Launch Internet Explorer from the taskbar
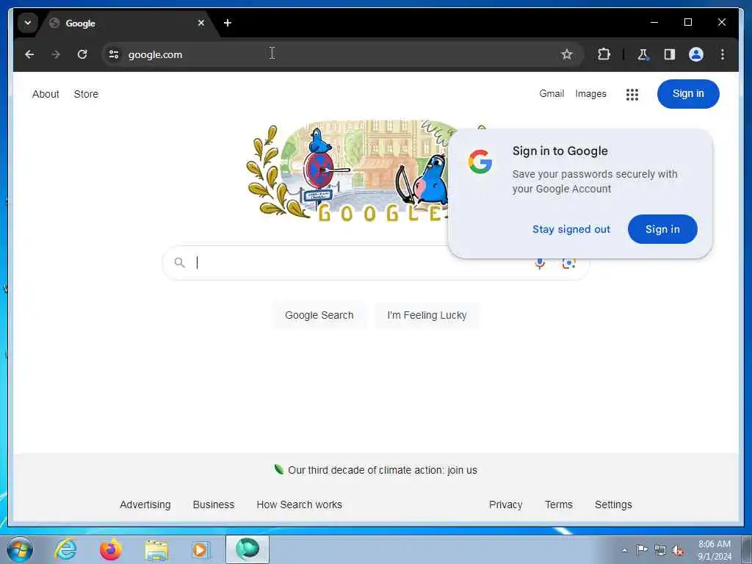752x564 pixels. click(65, 549)
